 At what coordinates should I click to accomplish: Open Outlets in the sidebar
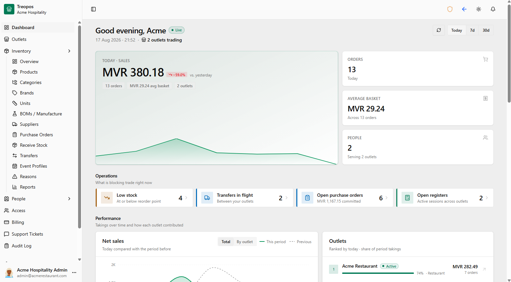38,39
